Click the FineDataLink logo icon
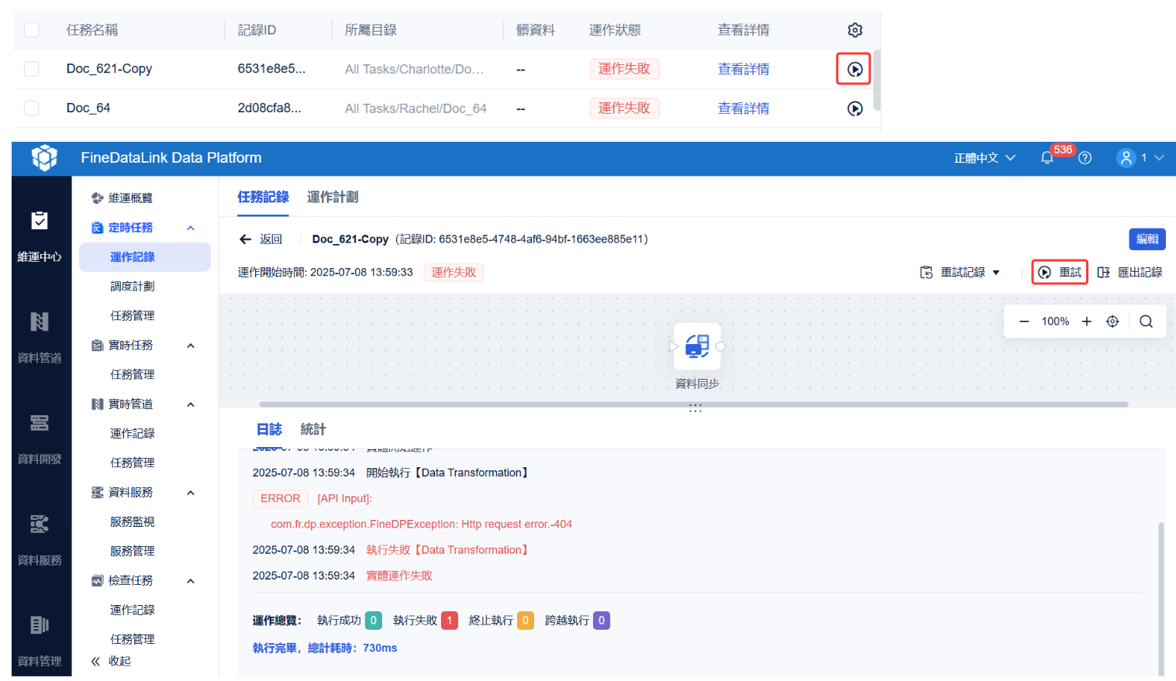Screen dimensions: 1176x681 point(44,158)
